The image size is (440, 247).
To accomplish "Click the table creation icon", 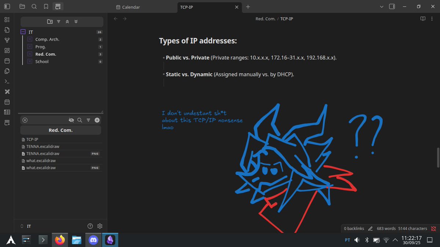I will 7,112.
